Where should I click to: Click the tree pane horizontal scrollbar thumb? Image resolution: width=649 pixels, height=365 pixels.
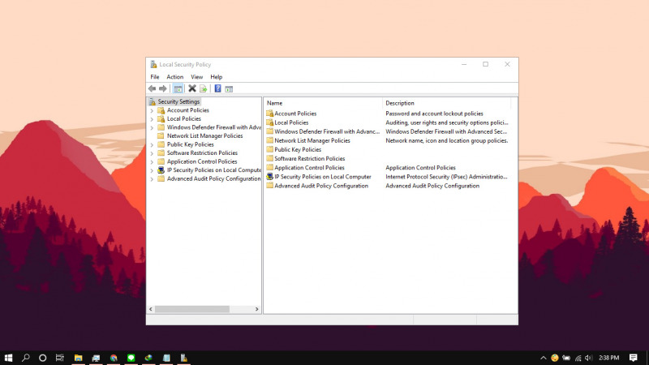tap(192, 309)
